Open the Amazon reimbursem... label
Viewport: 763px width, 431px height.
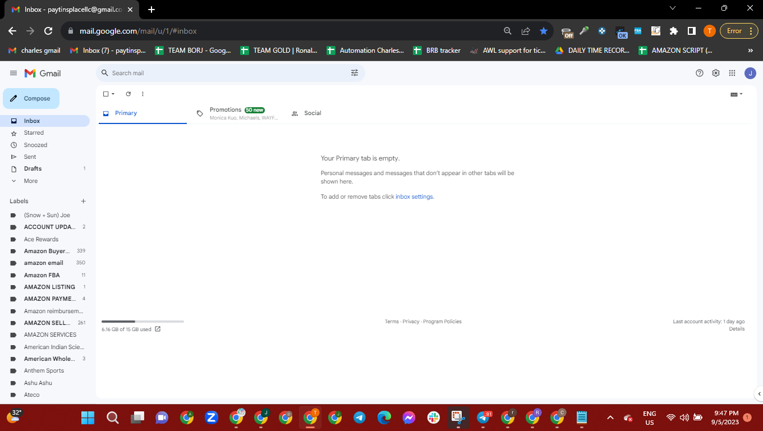45,311
